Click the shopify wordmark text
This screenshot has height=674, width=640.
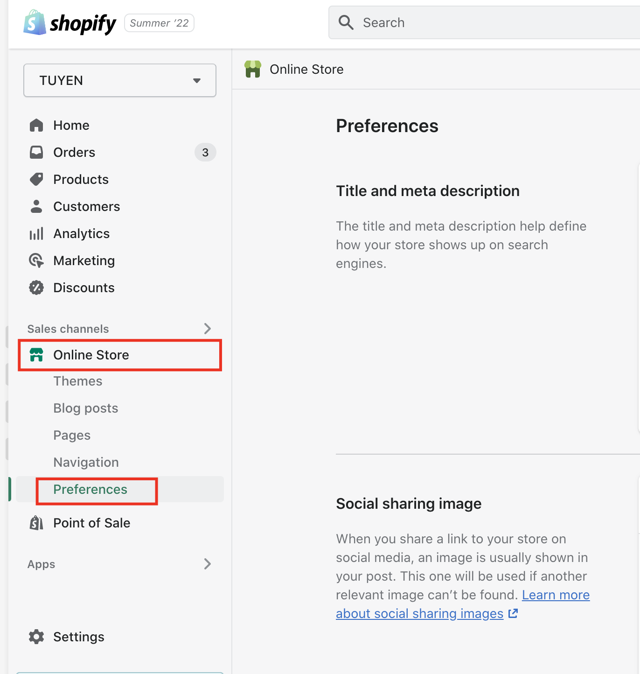[83, 23]
